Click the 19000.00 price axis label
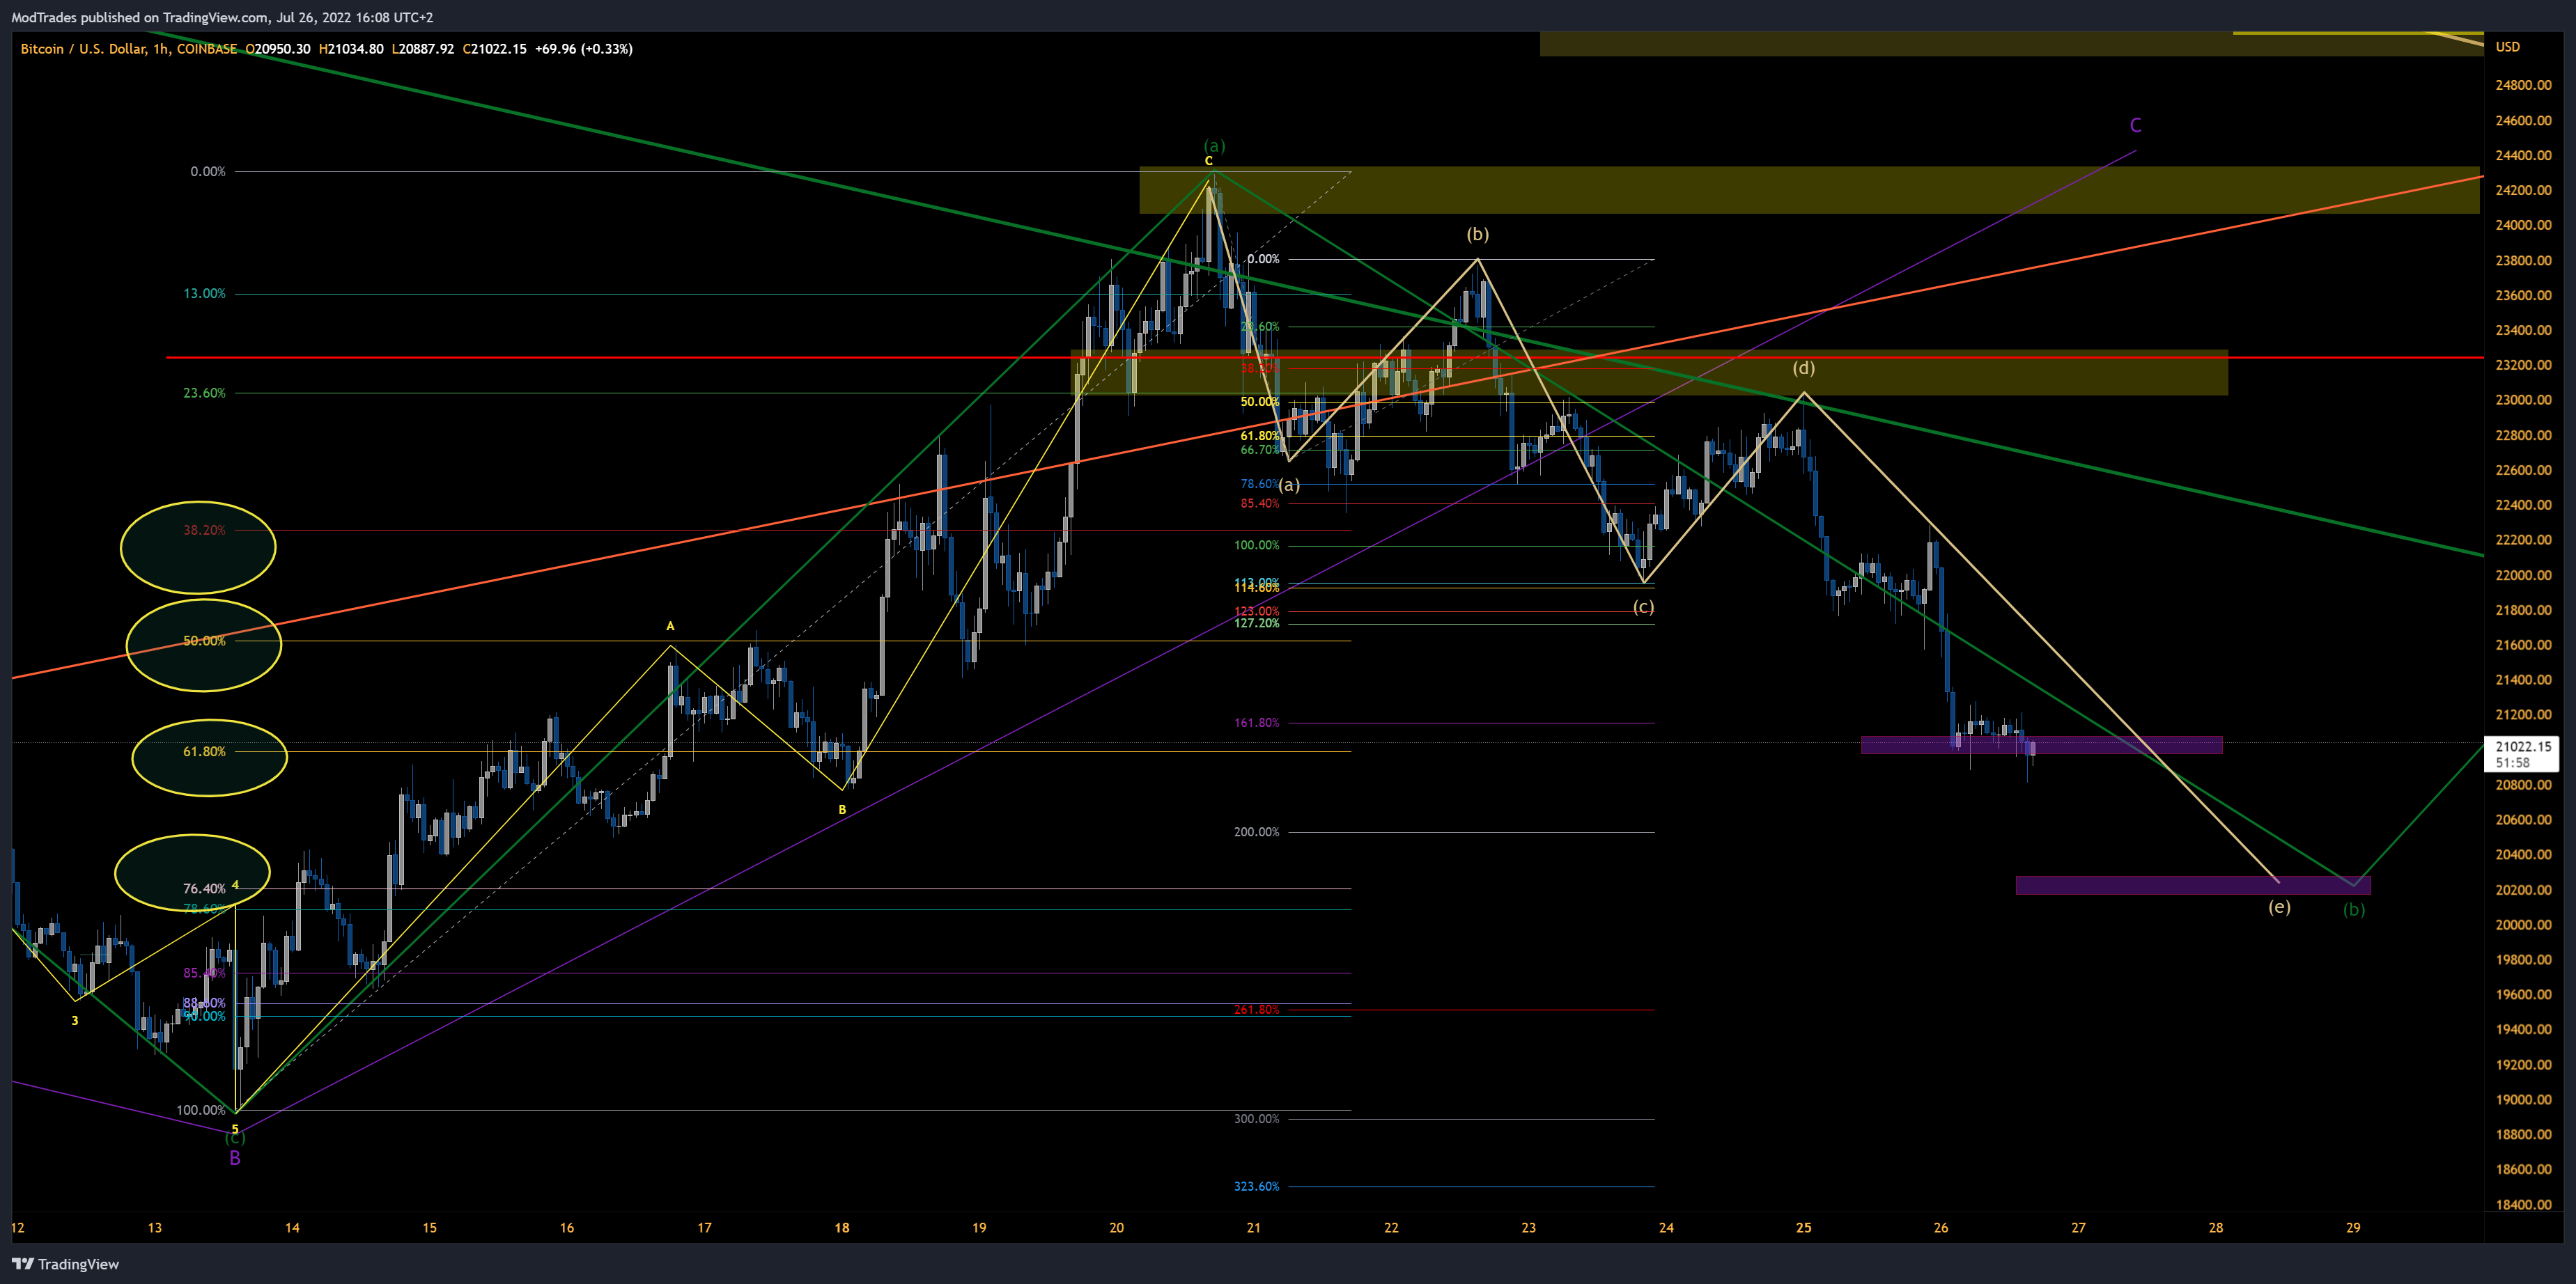The height and width of the screenshot is (1284, 2576). (2523, 1099)
